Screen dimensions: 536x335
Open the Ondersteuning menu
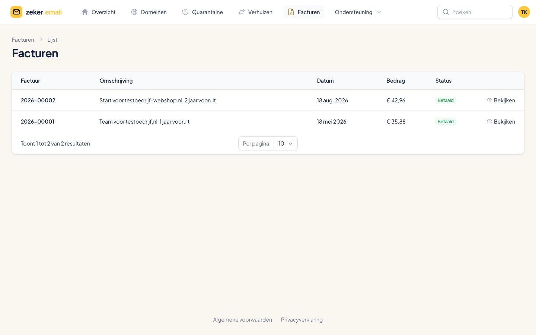tap(358, 12)
